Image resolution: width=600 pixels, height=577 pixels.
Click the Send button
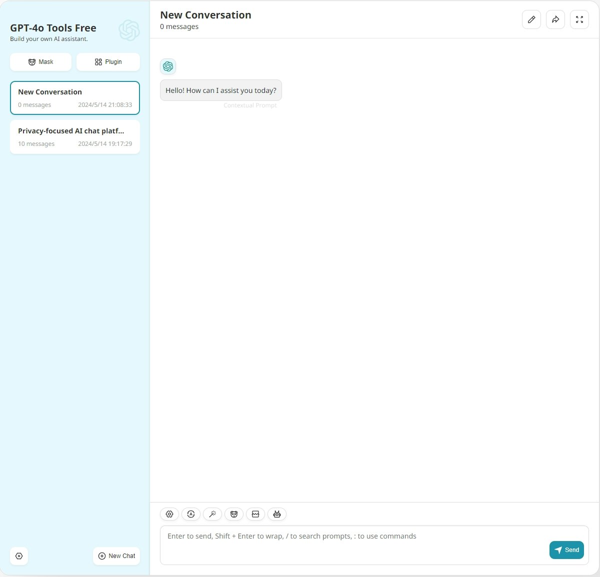pos(566,550)
